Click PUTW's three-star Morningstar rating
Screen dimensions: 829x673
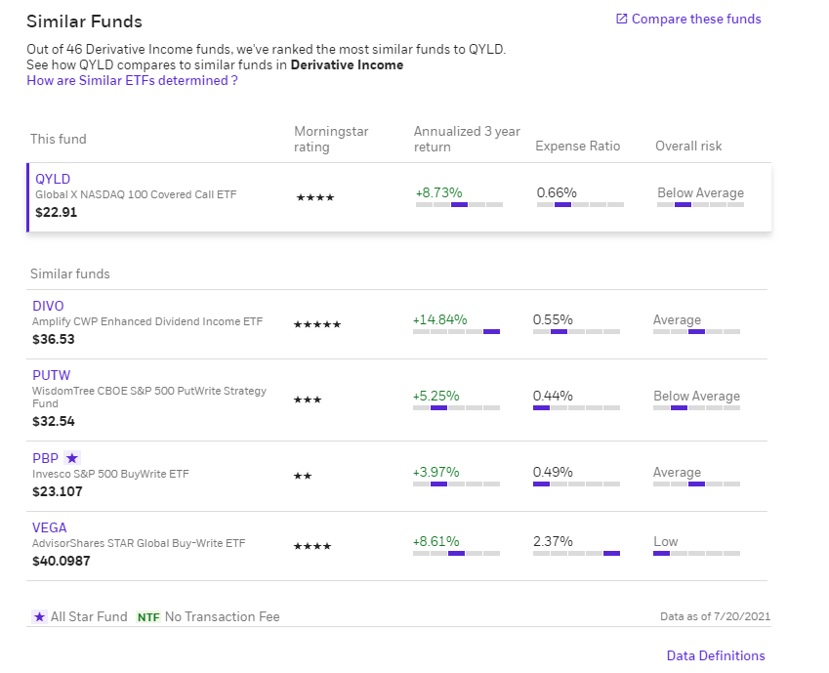coord(308,400)
